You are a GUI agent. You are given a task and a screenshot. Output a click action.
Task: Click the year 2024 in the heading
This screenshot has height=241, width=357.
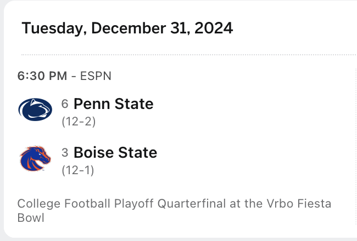click(213, 28)
